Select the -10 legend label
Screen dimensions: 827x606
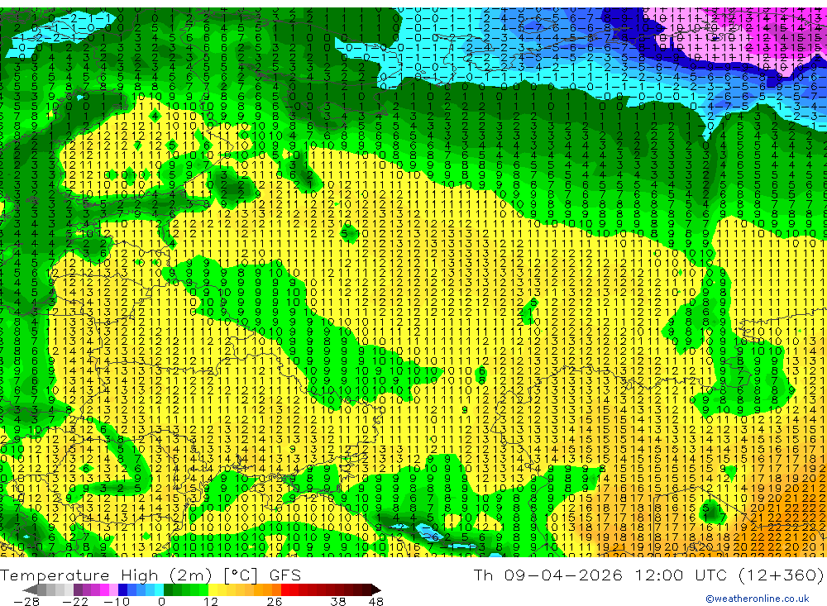[117, 602]
